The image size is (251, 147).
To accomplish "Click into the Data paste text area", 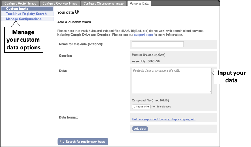I will (x=171, y=81).
